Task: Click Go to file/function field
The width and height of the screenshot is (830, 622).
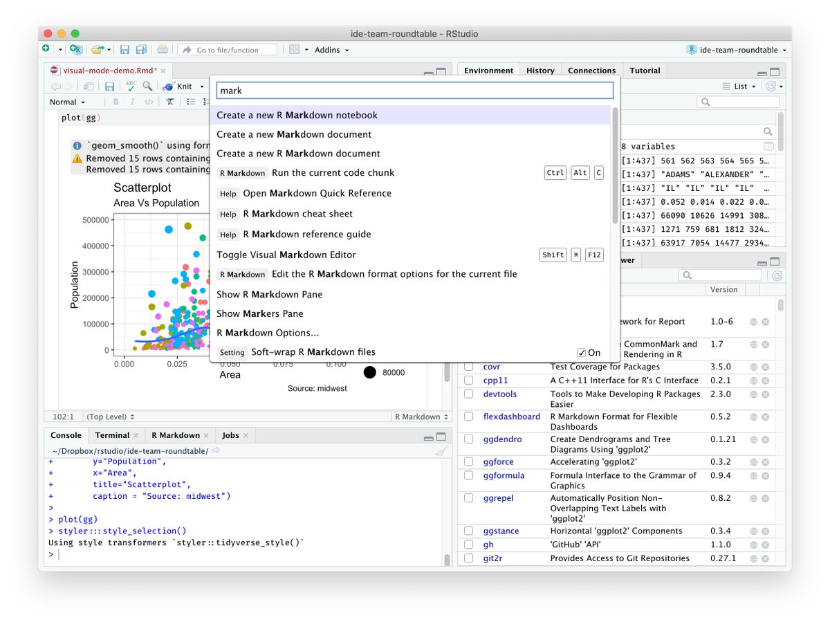Action: [x=228, y=50]
